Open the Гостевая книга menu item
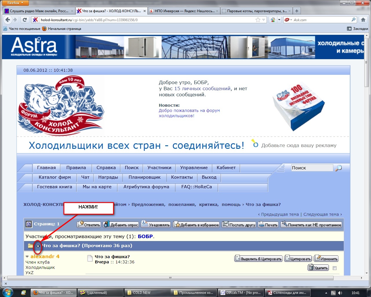 click(54, 187)
